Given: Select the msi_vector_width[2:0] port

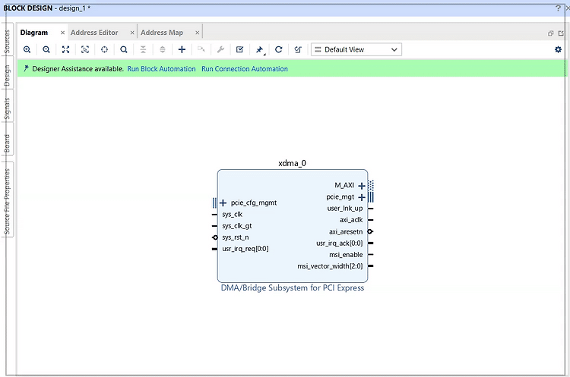Looking at the screenshot, I should click(x=330, y=266).
